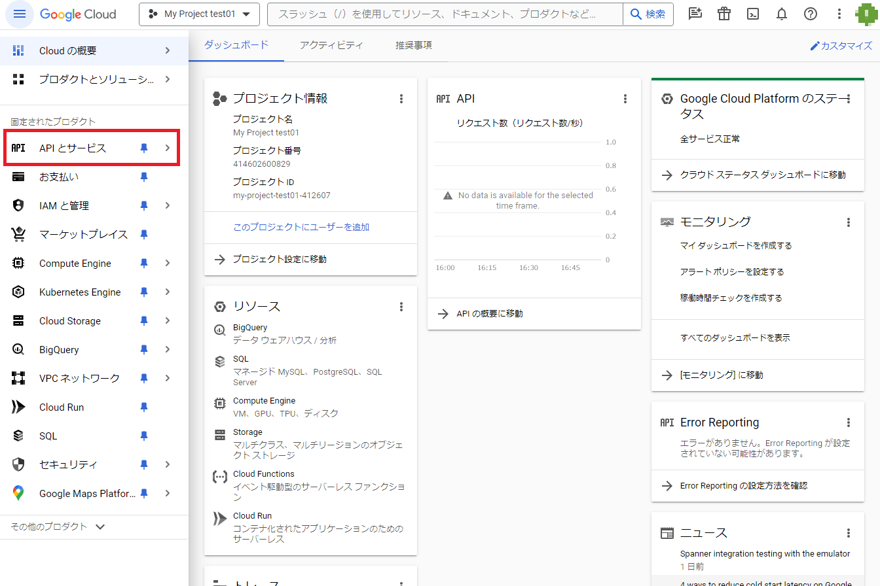Click the account avatar icon
The height and width of the screenshot is (586, 880).
click(866, 14)
